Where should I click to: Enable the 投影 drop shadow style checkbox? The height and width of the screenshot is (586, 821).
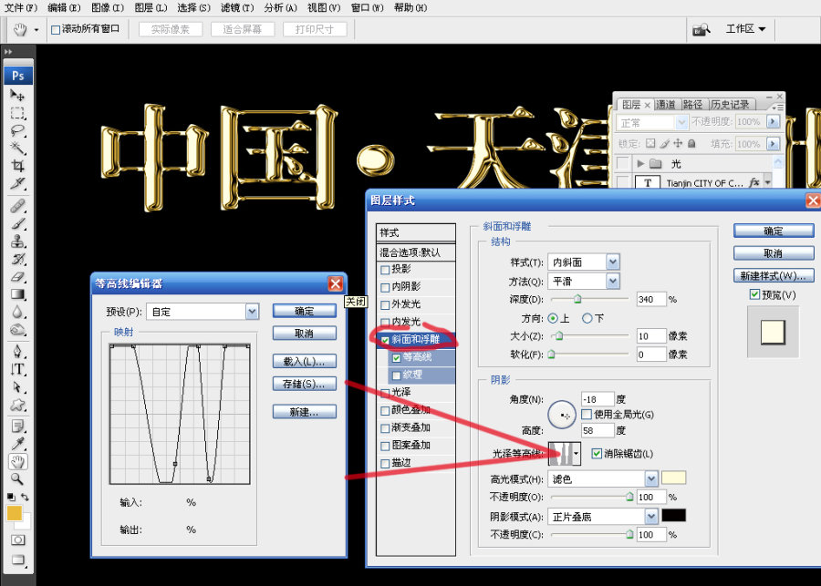[x=385, y=270]
